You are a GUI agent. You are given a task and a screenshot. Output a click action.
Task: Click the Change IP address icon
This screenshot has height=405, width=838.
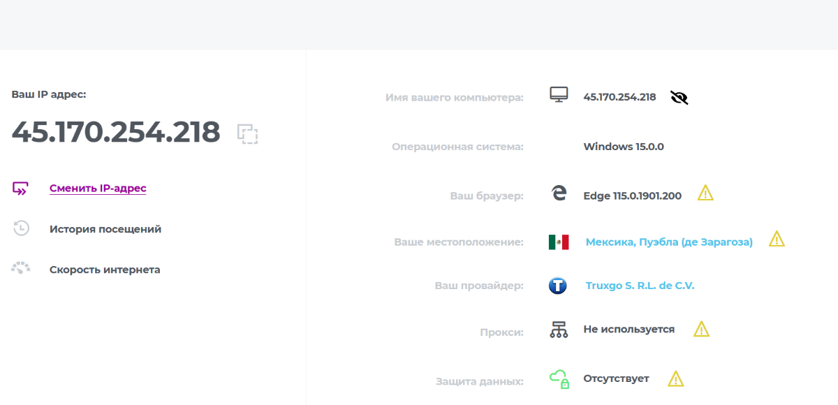tap(21, 189)
